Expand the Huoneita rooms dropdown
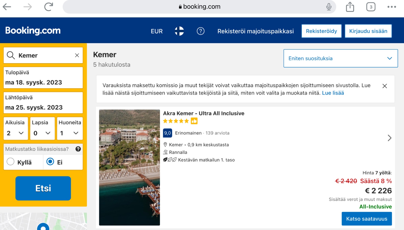The image size is (404, 230). pos(70,128)
